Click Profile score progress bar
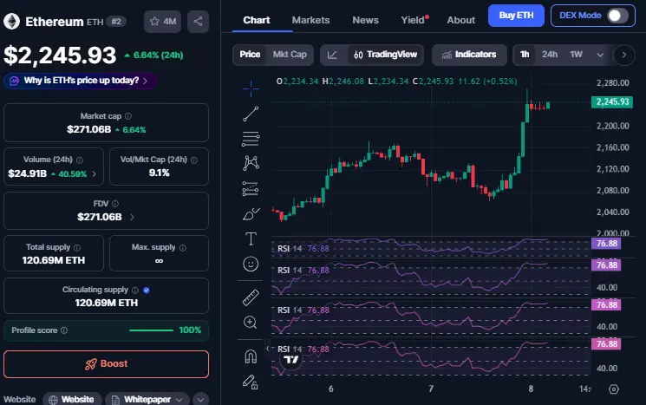The width and height of the screenshot is (646, 405). (x=151, y=330)
